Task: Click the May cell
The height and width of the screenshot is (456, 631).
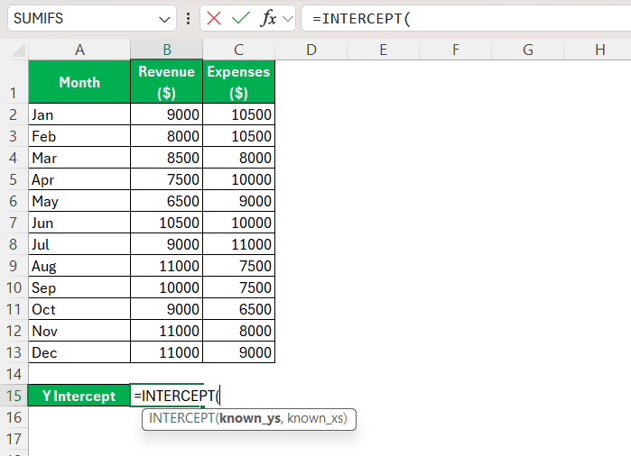Action: click(x=79, y=201)
